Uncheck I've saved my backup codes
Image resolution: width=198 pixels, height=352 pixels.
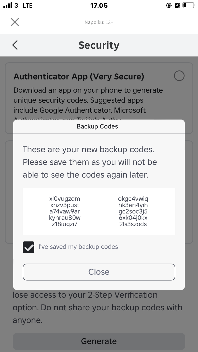(29, 247)
